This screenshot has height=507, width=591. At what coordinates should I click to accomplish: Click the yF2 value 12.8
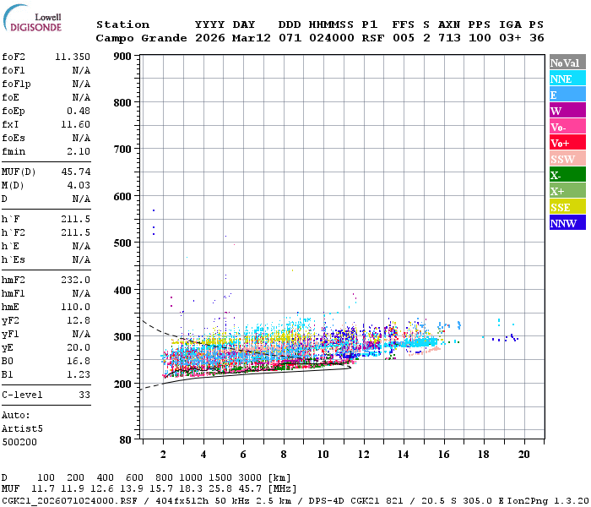point(79,320)
